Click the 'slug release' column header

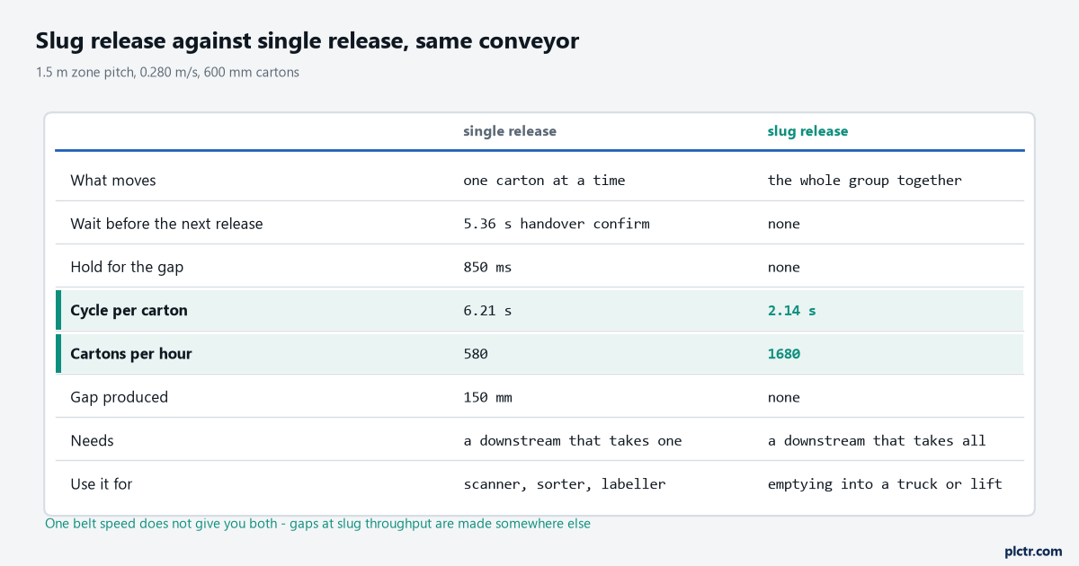pyautogui.click(x=807, y=131)
